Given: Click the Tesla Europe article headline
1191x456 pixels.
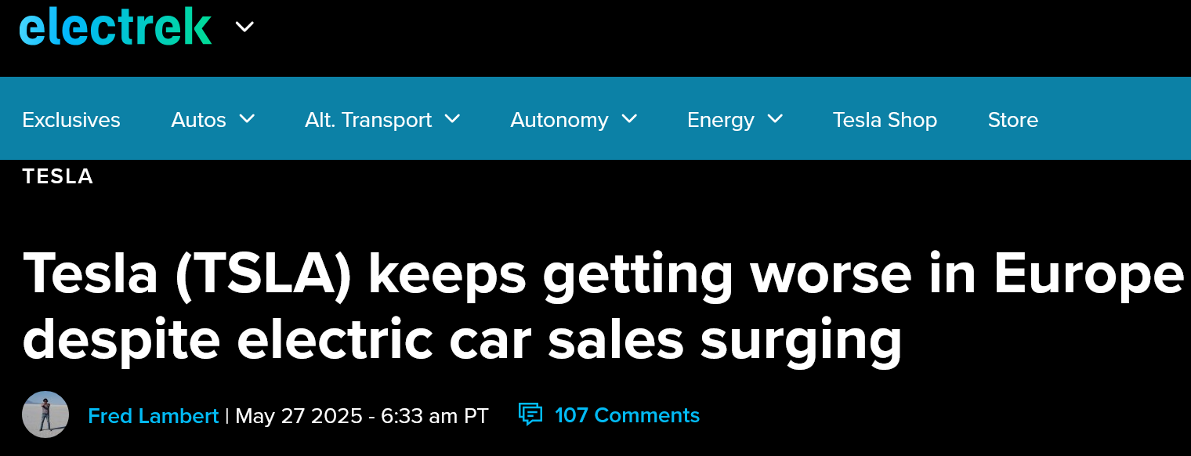Looking at the screenshot, I should pyautogui.click(x=603, y=308).
